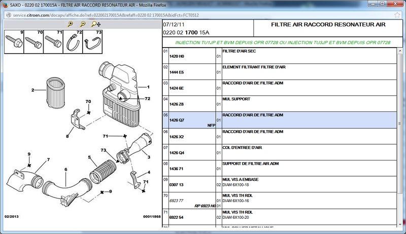Click DIAM 6X100-16 description in row 70
406x234 pixels.
pos(235,201)
